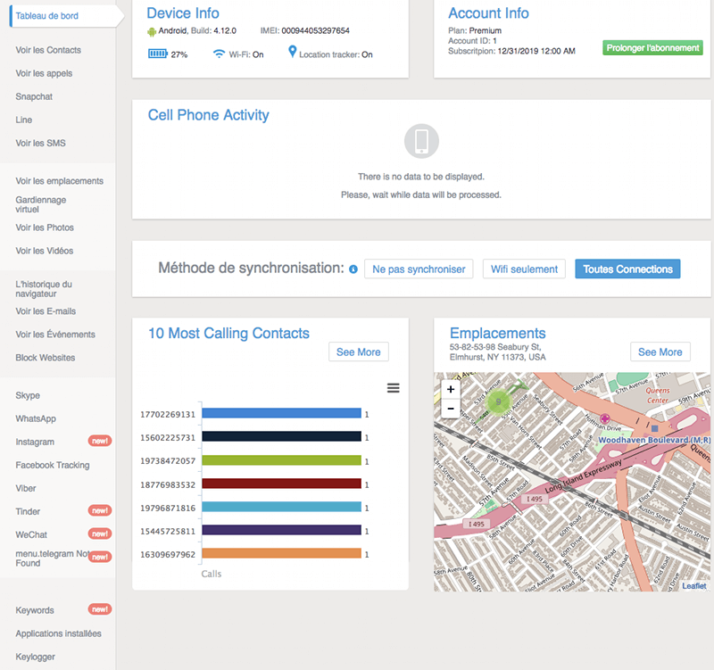Click the location tracker pin icon
Viewport: 714px width, 670px height.
(292, 53)
